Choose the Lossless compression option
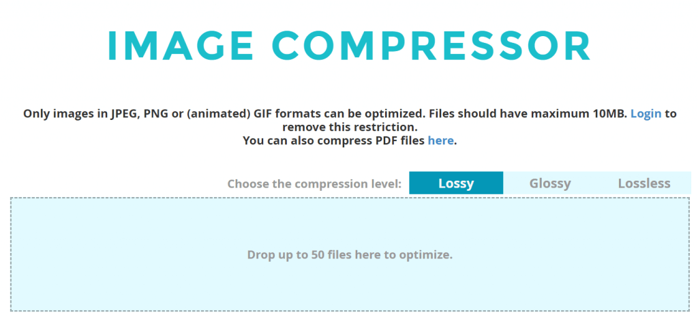Screen dimensions: 698x317 (x=643, y=183)
